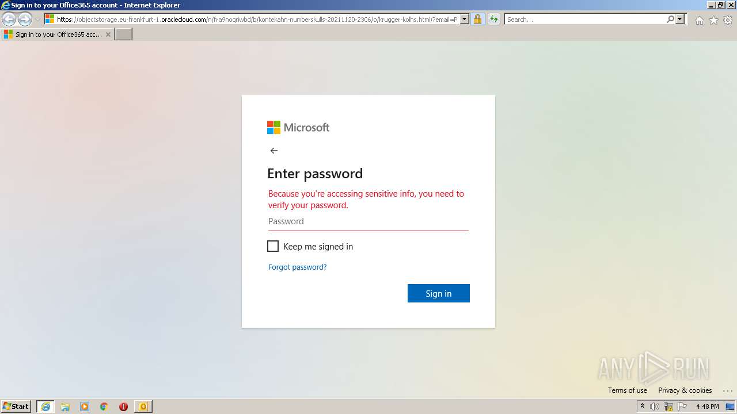Open the Opera taskbar icon
The image size is (737, 414).
(x=123, y=407)
